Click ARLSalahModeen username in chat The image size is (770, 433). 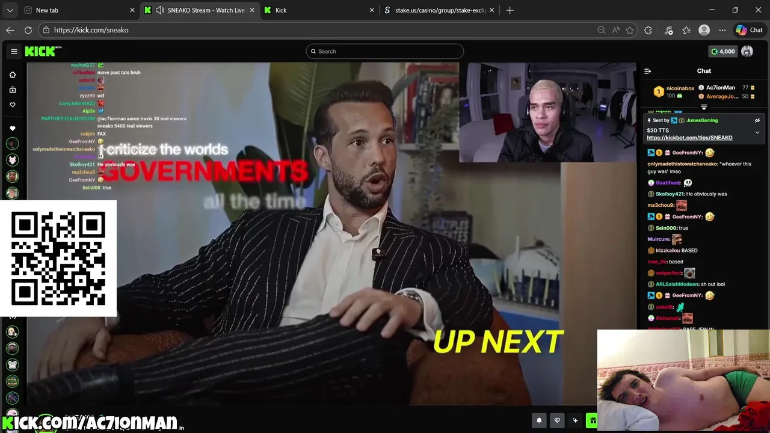click(x=677, y=284)
